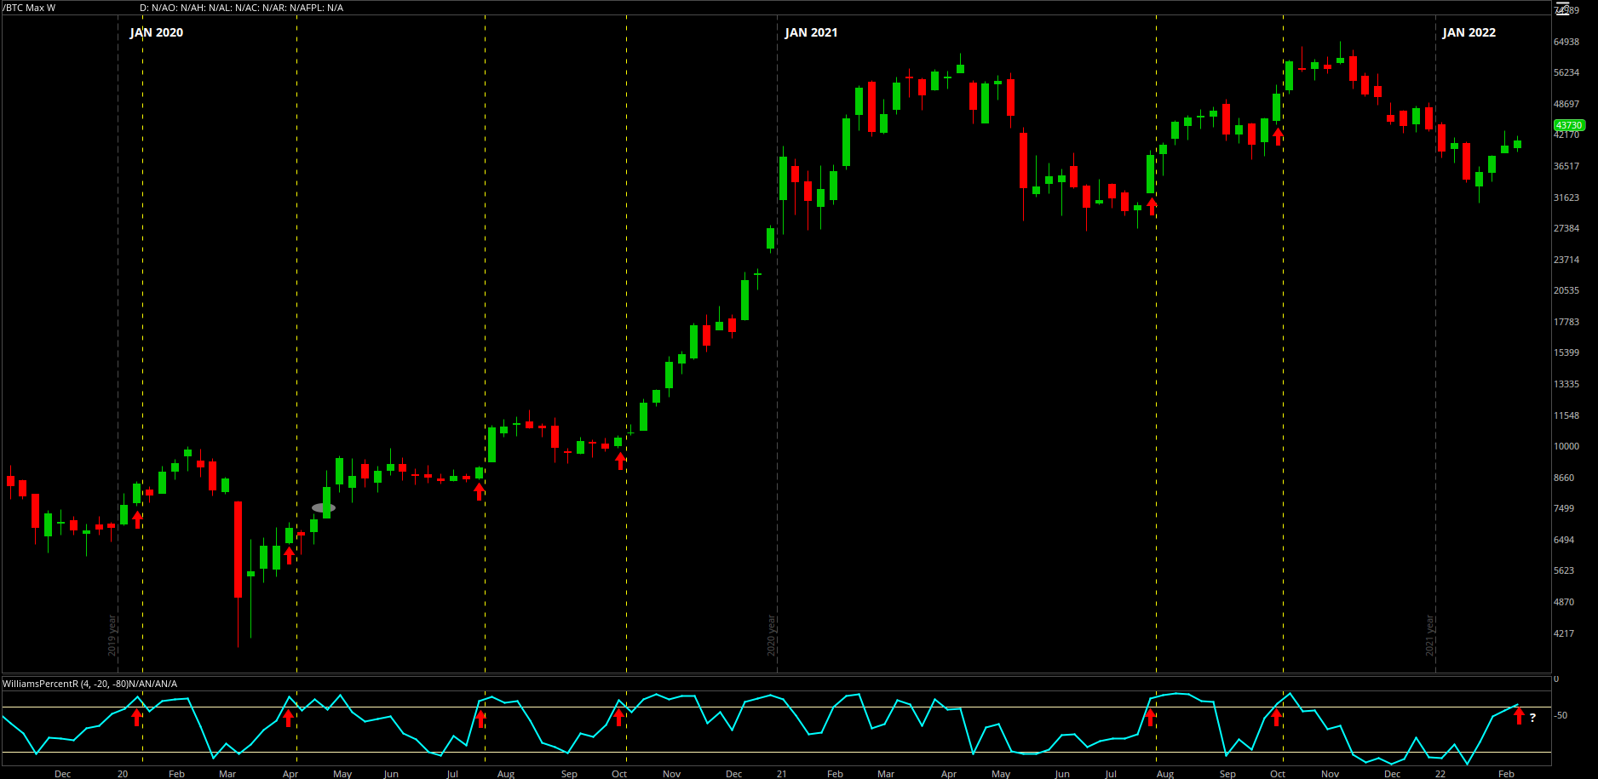Image resolution: width=1598 pixels, height=779 pixels.
Task: Click the price-axis settings icon at top right
Action: click(x=1562, y=9)
